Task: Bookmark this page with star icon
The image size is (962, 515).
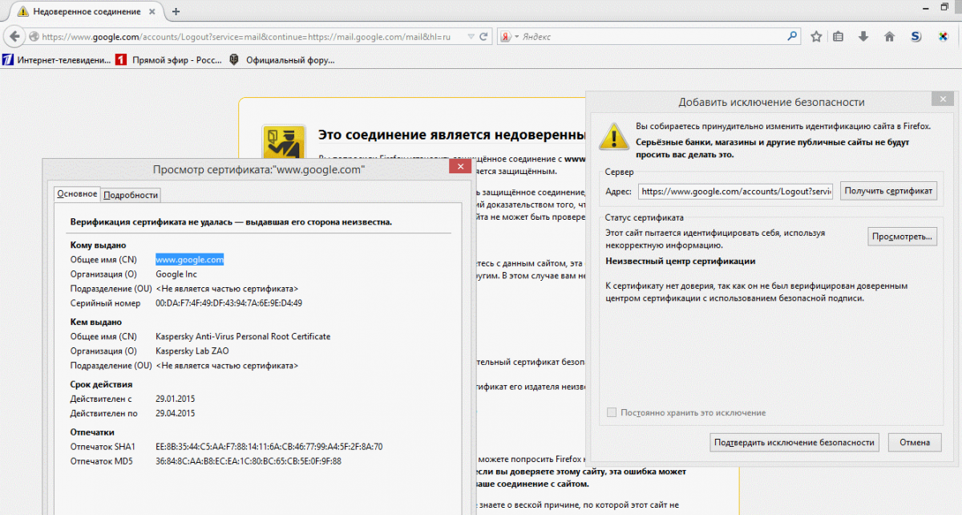Action: click(816, 37)
